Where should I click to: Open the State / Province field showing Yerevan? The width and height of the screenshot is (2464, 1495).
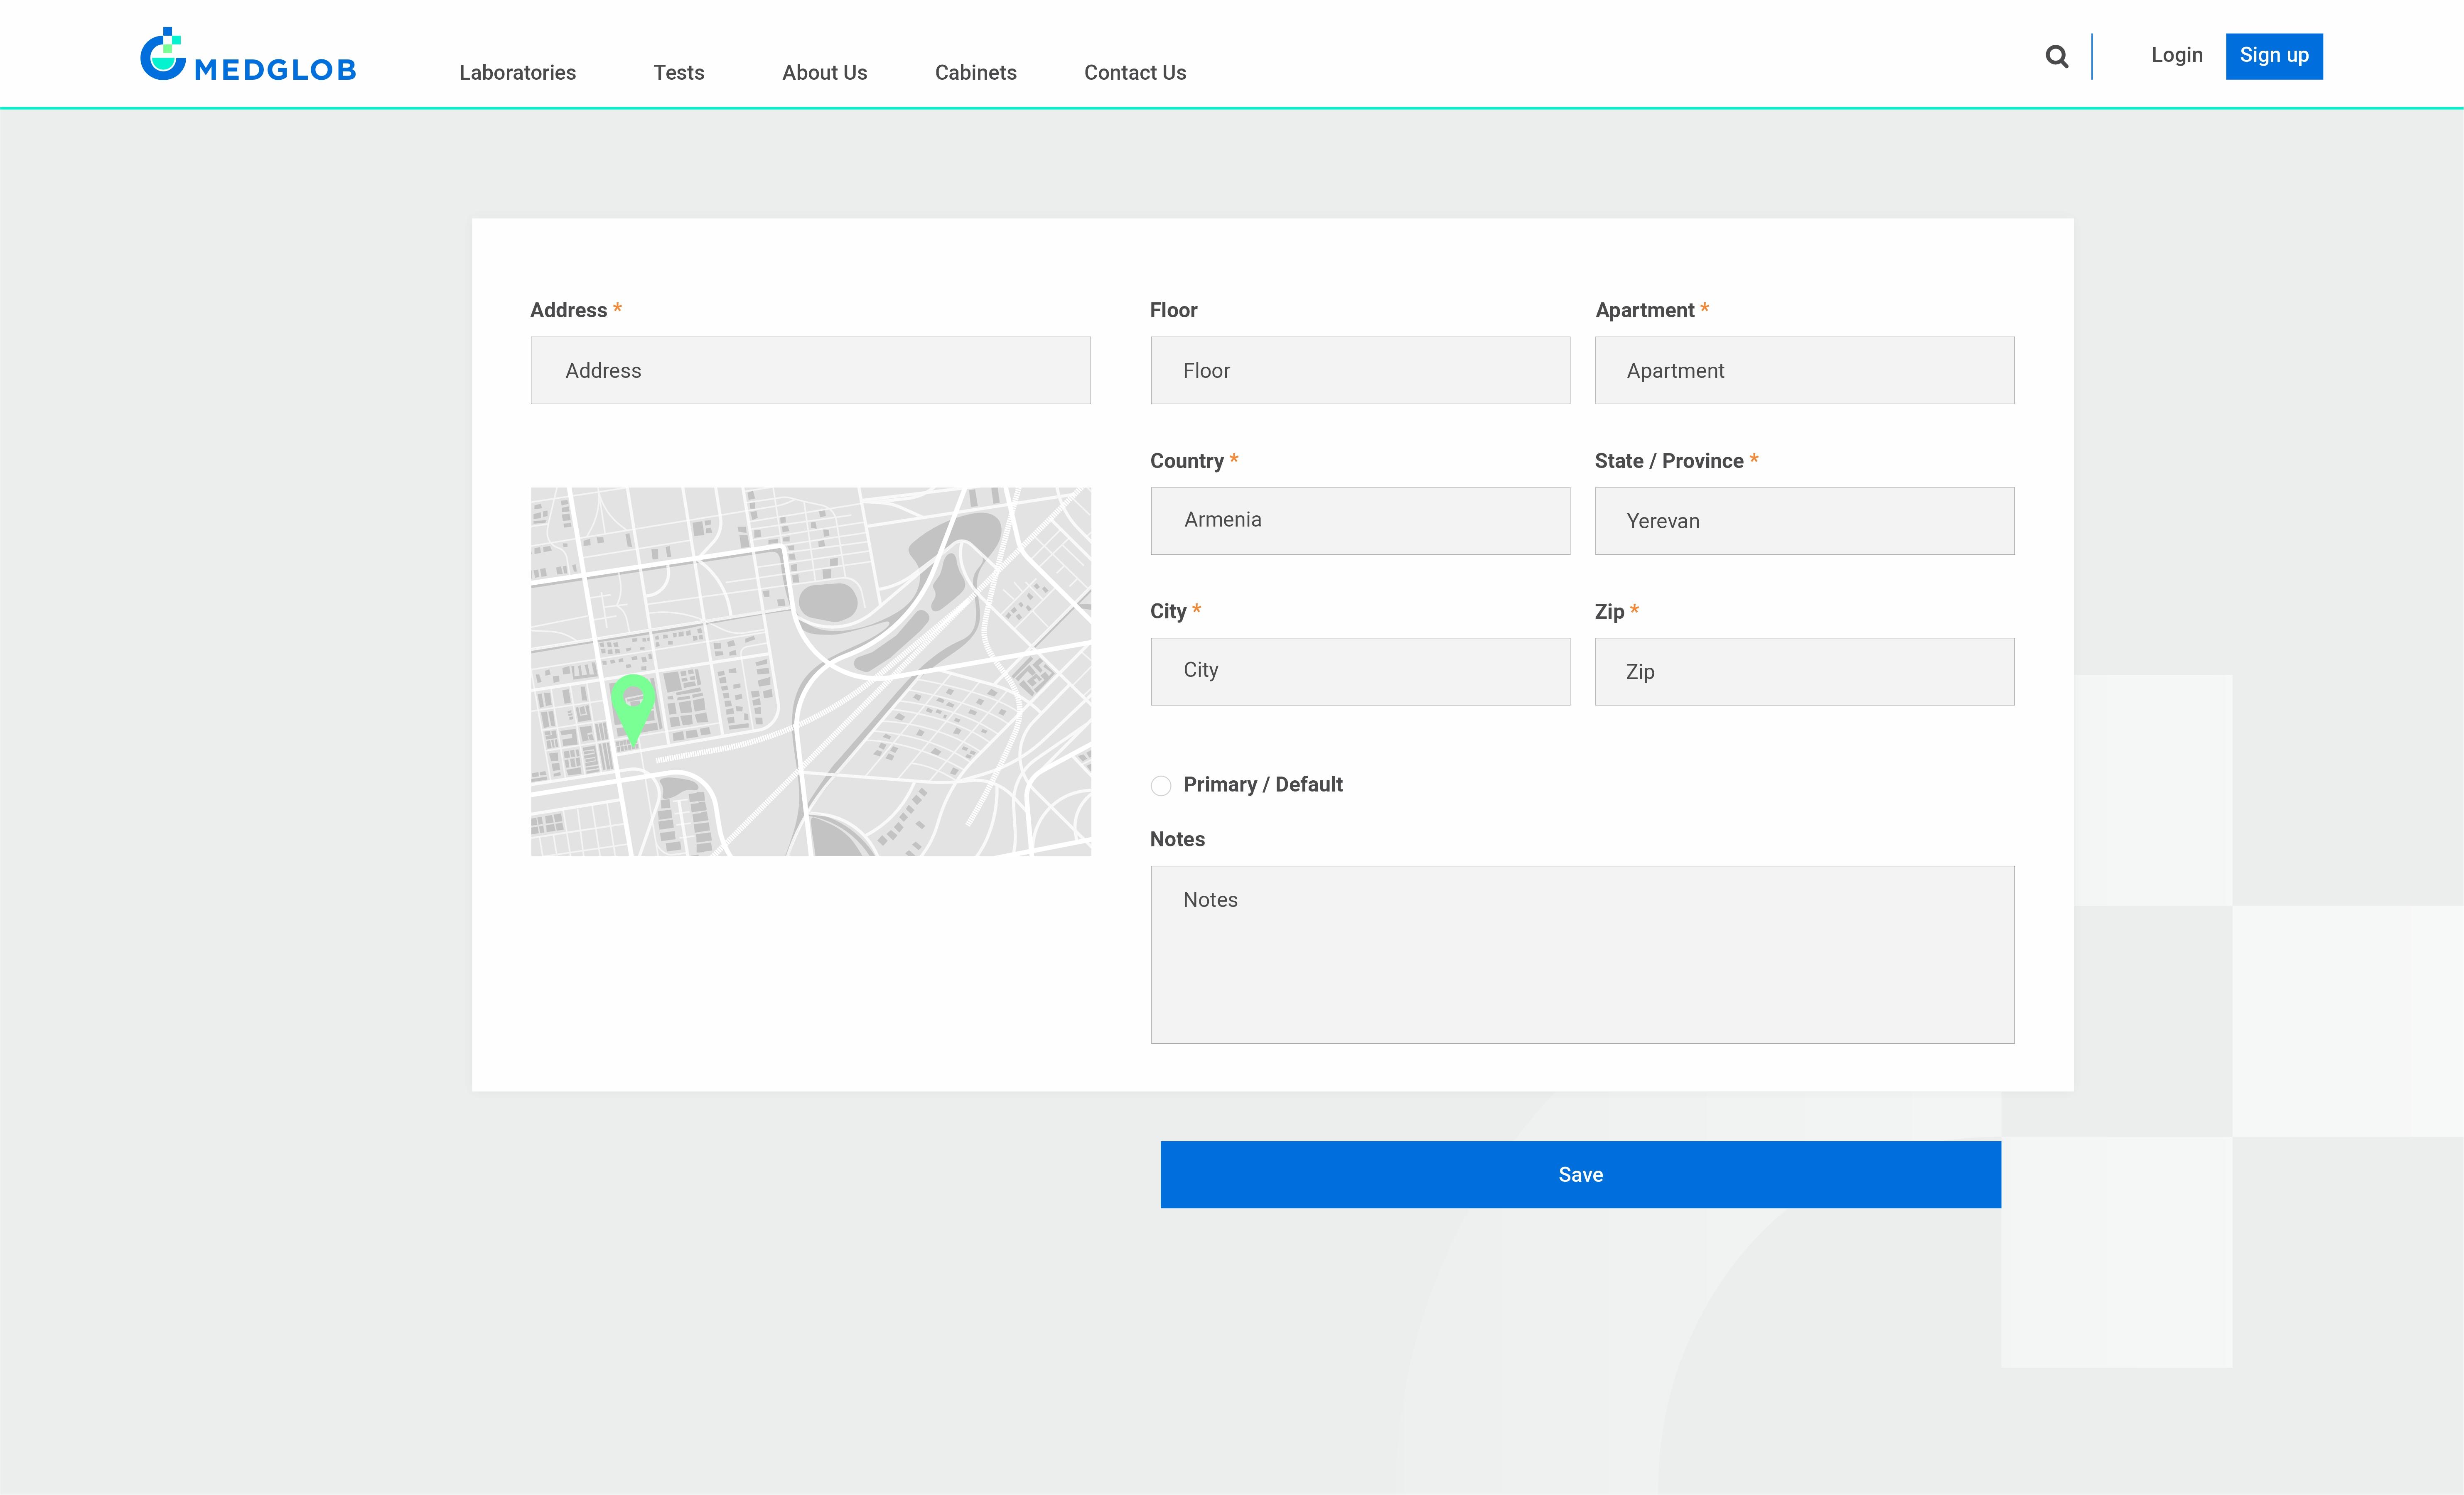pyautogui.click(x=1803, y=521)
